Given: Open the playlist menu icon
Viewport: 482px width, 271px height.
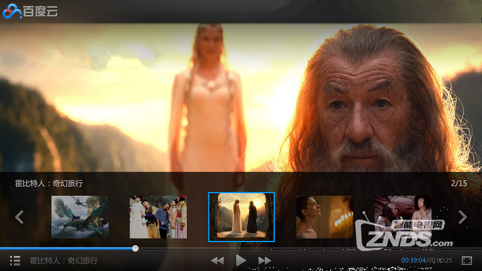Looking at the screenshot, I should [x=15, y=261].
